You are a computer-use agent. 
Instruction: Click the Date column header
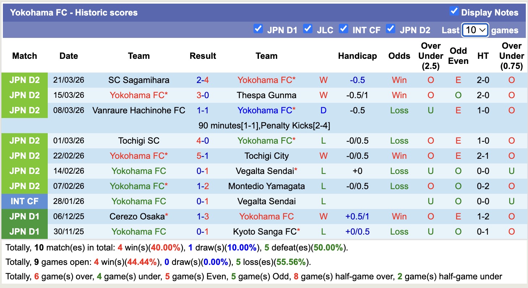coord(68,56)
